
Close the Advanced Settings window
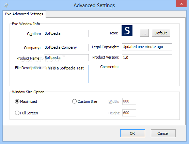click(x=181, y=4)
